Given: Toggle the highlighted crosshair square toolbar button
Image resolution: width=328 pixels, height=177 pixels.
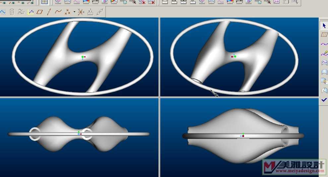Looking at the screenshot, I should point(44,2).
